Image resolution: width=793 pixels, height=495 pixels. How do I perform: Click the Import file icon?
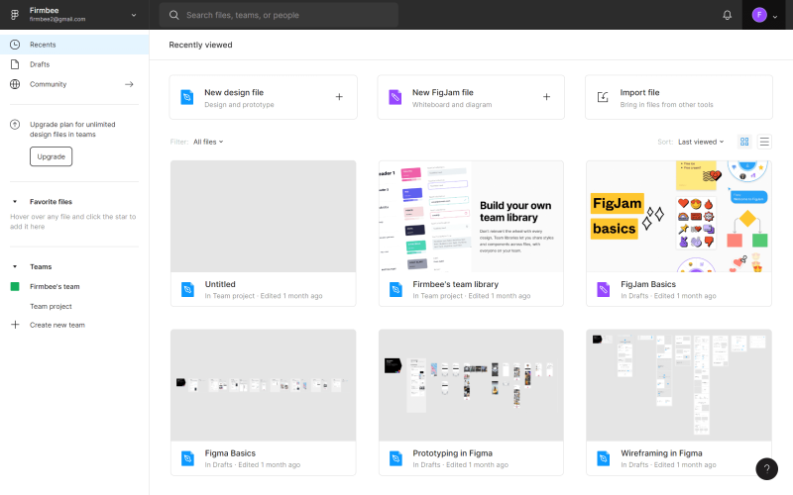pos(603,97)
